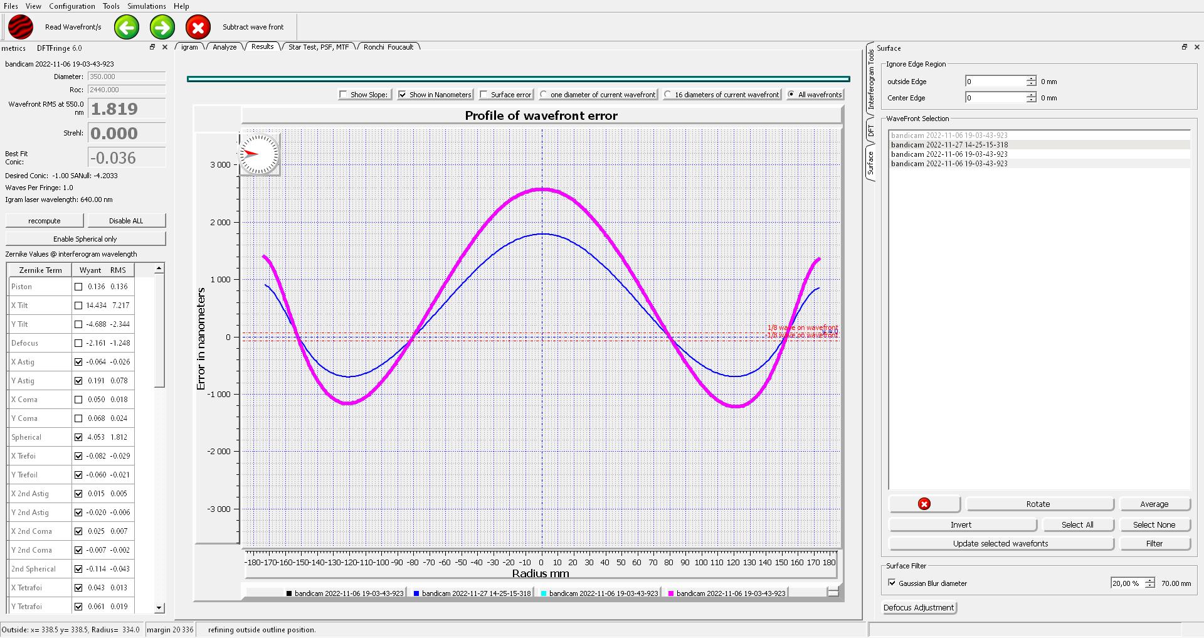Click magenta legend swatch for bandicam wavefront
This screenshot has height=638, width=1204.
coord(671,593)
